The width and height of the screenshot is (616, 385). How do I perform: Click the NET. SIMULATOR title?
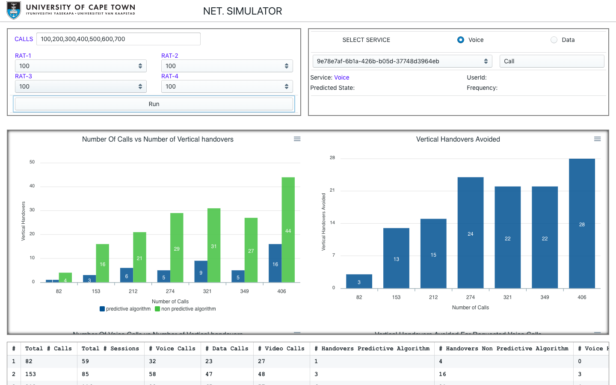click(243, 11)
